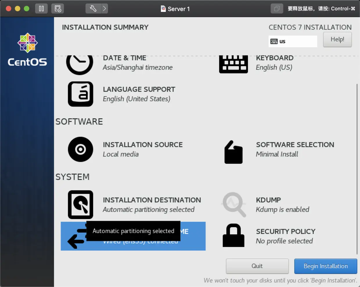Viewport: 360px width, 287px height.
Task: Click the keyboard icon beside 'us'
Action: (274, 41)
